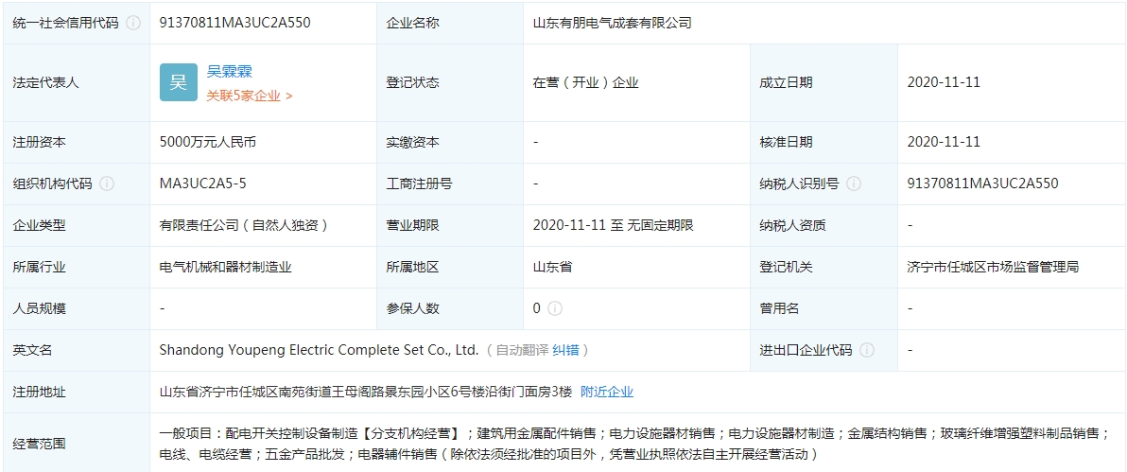Click business term 2020-11-11 至 无固定期限

point(613,225)
